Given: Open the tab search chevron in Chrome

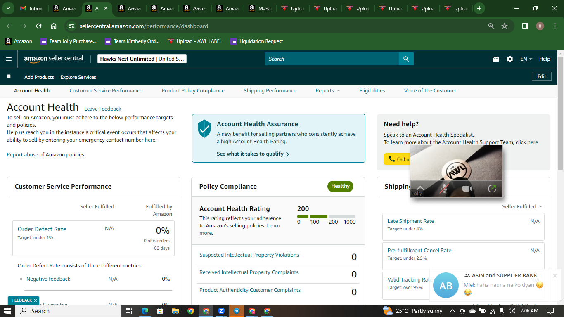Looking at the screenshot, I should click(x=9, y=8).
